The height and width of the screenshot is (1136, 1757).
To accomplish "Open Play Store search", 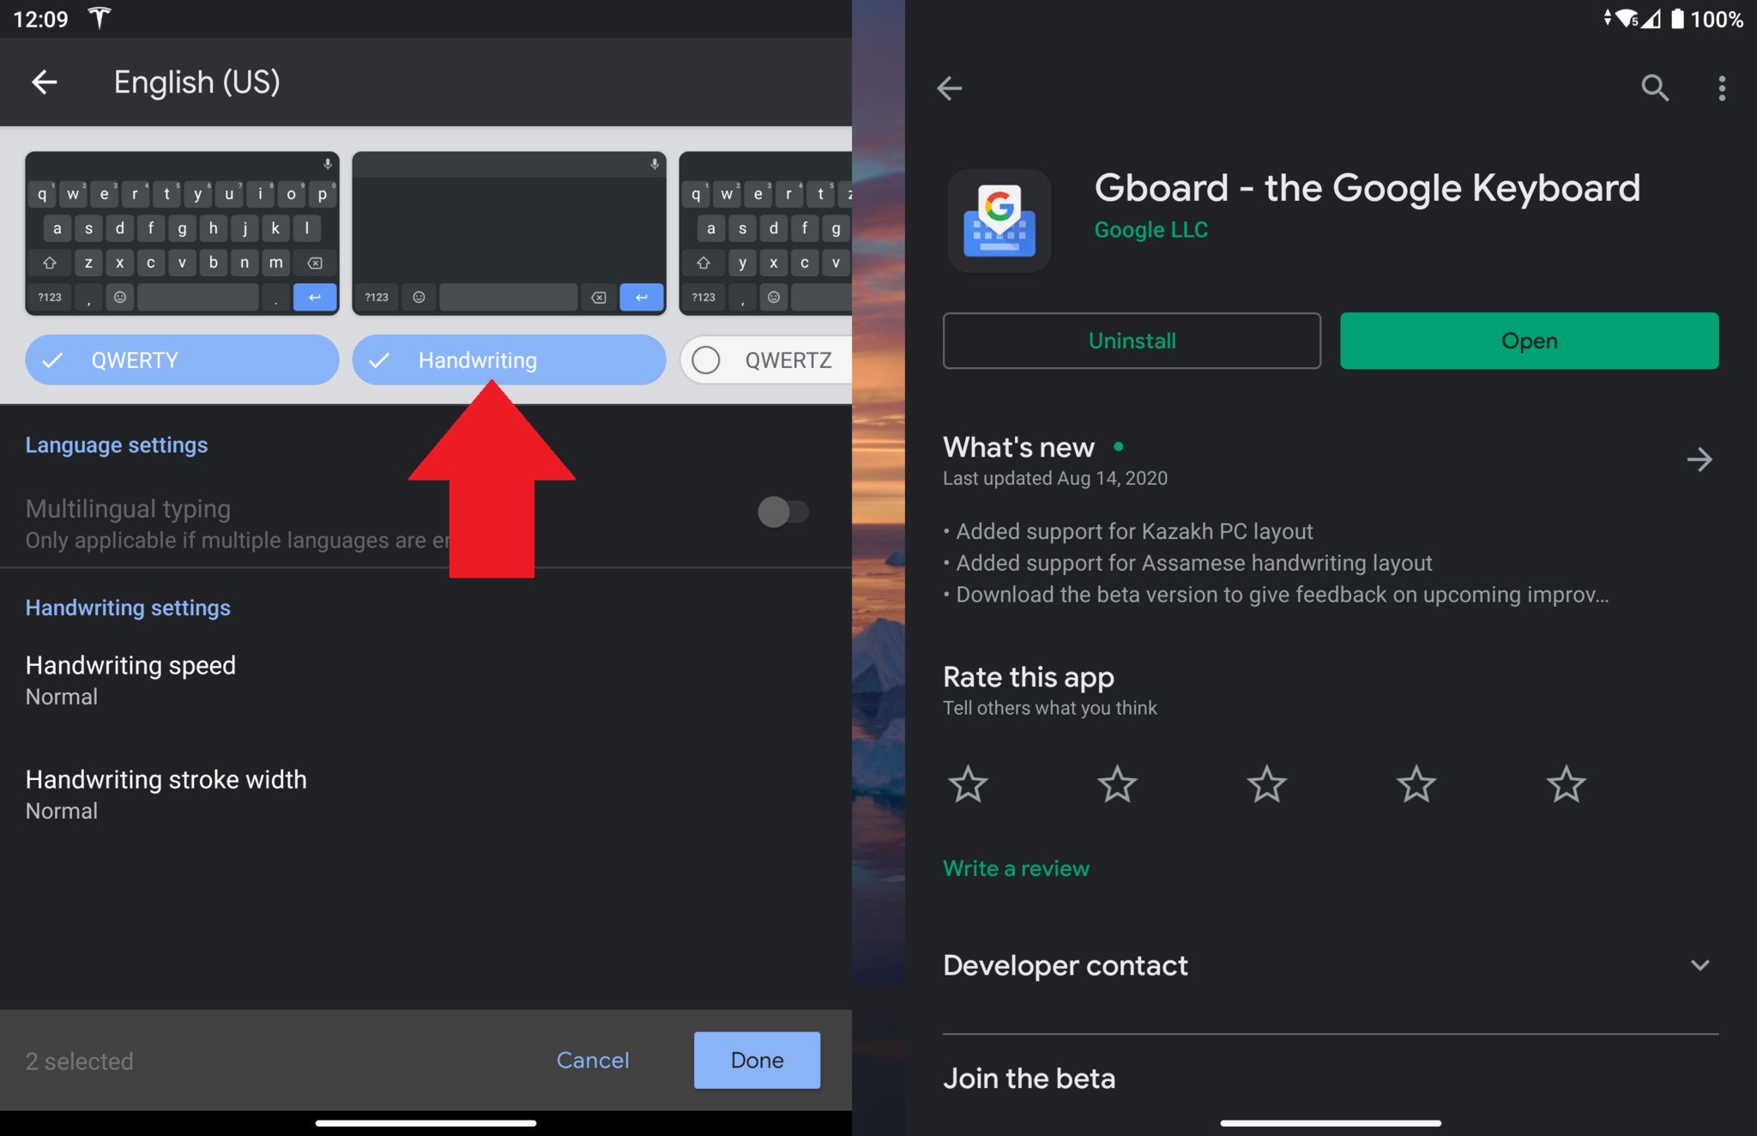I will click(x=1654, y=88).
